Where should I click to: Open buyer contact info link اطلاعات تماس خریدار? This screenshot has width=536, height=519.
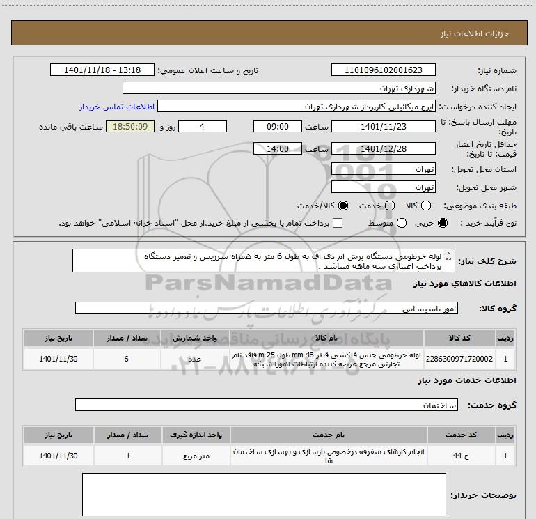coord(117,107)
